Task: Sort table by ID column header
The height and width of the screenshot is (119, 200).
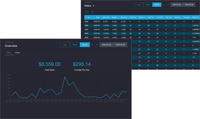Action: point(89,17)
